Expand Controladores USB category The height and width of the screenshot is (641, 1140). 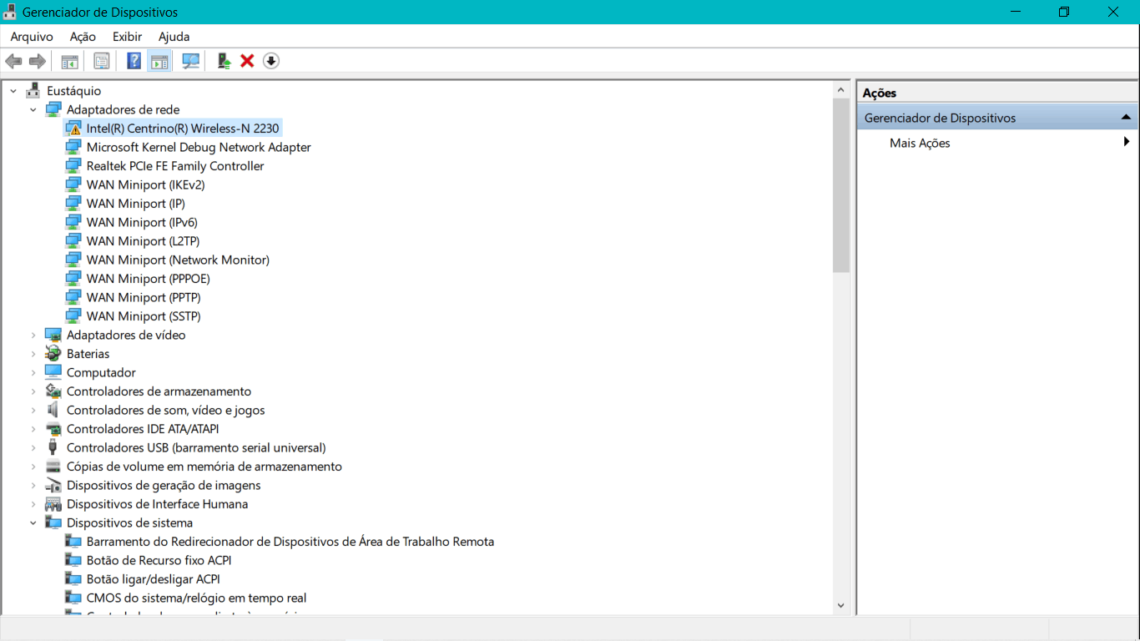33,447
